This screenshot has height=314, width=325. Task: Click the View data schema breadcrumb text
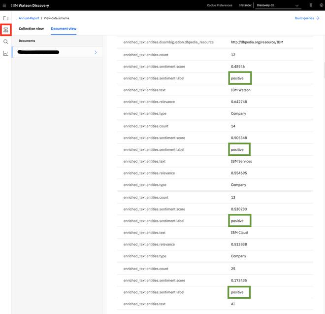pyautogui.click(x=57, y=18)
